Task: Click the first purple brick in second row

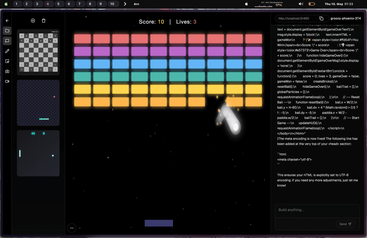Action: (x=83, y=51)
